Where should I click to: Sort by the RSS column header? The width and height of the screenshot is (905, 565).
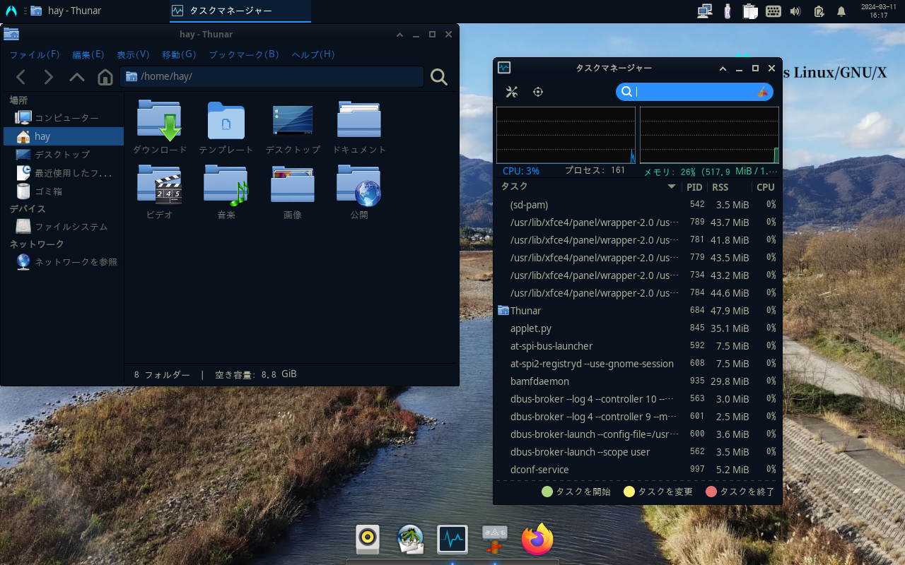point(728,187)
